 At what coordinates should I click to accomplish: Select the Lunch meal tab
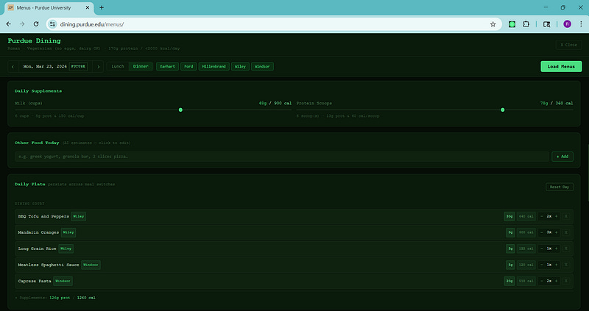click(118, 66)
